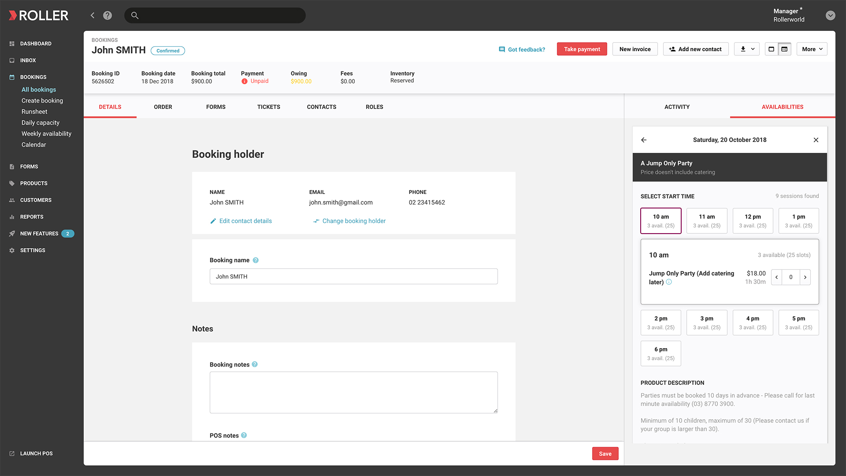Image resolution: width=846 pixels, height=476 pixels.
Task: Click Booking name help tooltip icon
Action: coord(256,260)
